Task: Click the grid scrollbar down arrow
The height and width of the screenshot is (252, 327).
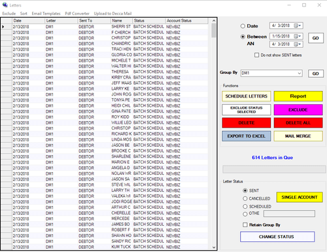Action: (x=214, y=247)
